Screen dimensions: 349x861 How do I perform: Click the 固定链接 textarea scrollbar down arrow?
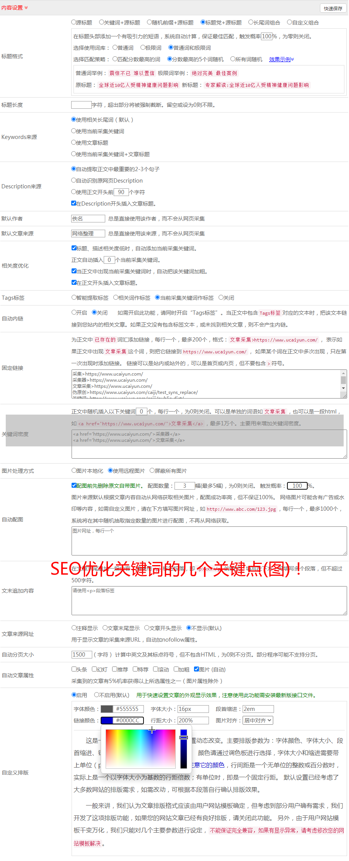point(344,388)
